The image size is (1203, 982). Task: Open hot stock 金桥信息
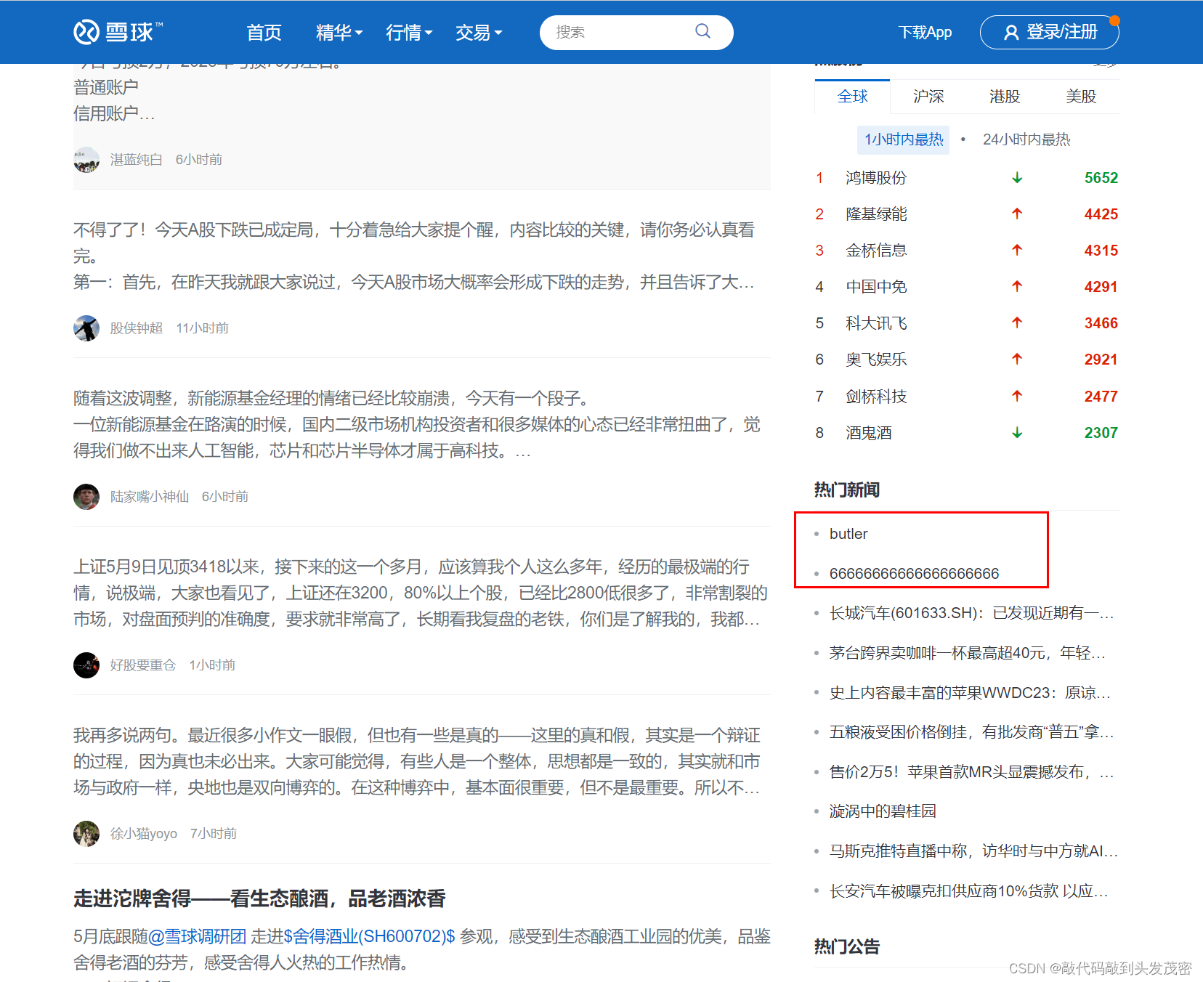(x=876, y=251)
